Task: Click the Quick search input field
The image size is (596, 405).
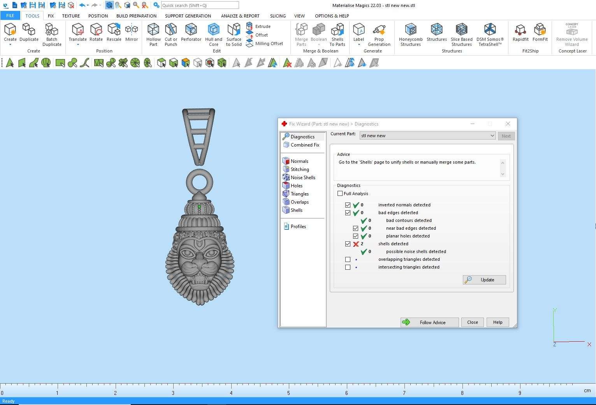Action: point(200,5)
